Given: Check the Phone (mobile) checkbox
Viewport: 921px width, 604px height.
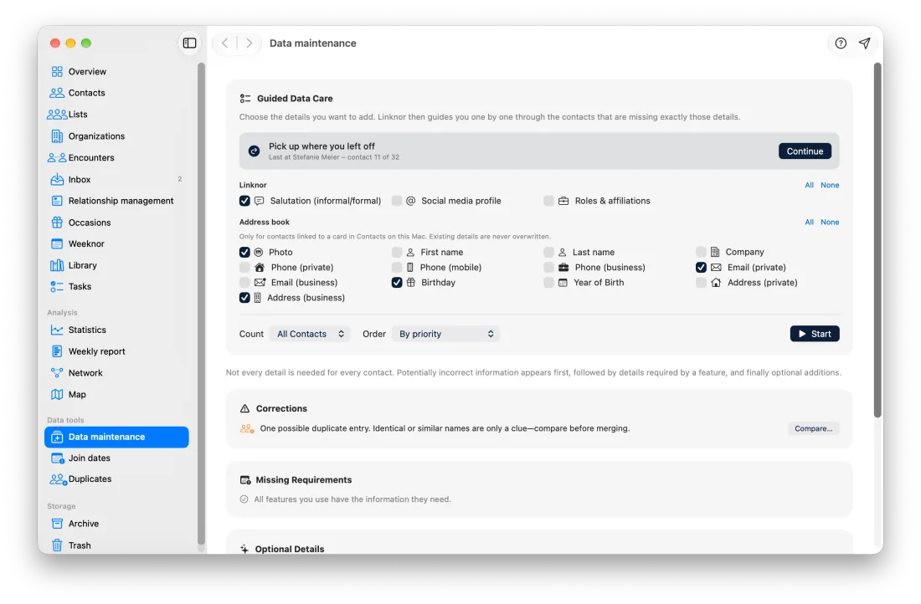Looking at the screenshot, I should click(397, 267).
